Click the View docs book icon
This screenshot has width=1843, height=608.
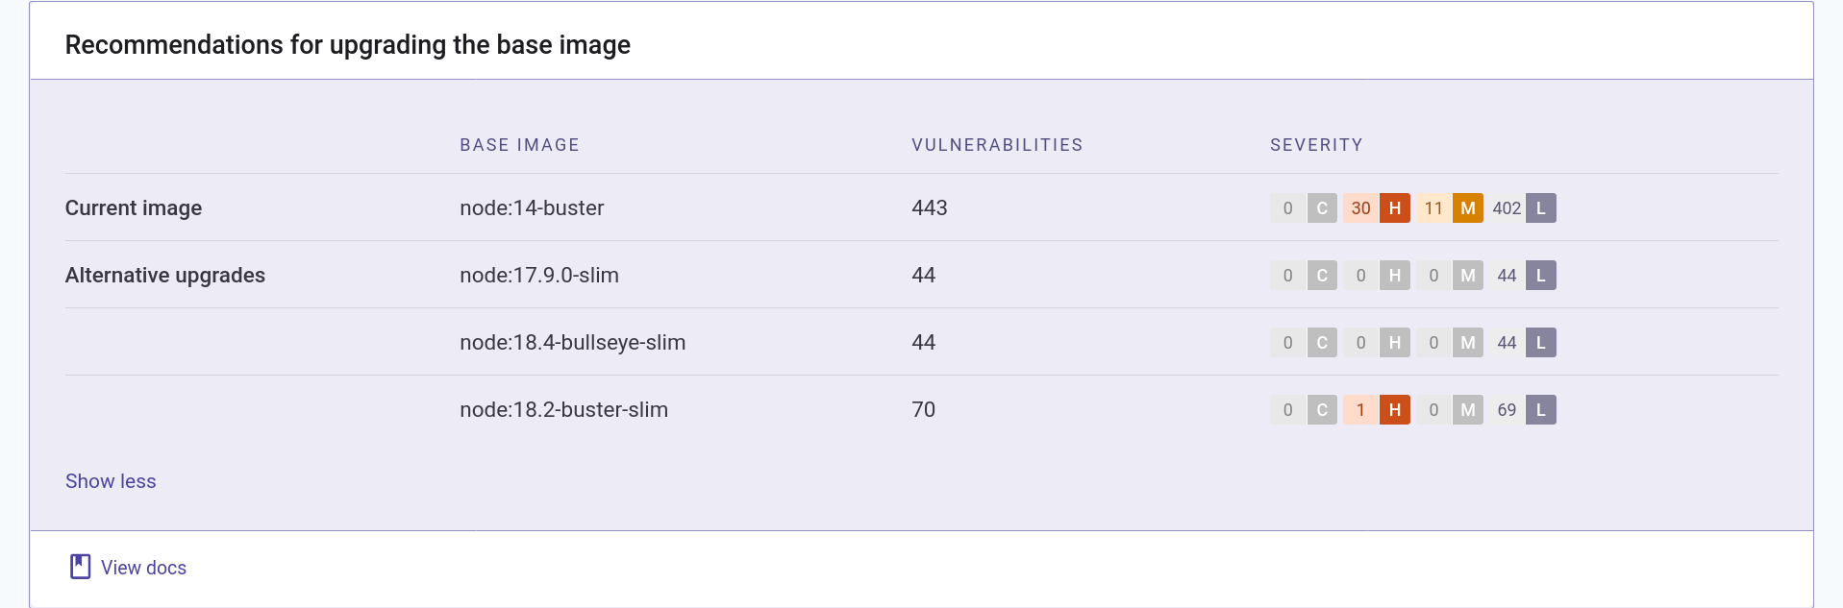pyautogui.click(x=80, y=567)
